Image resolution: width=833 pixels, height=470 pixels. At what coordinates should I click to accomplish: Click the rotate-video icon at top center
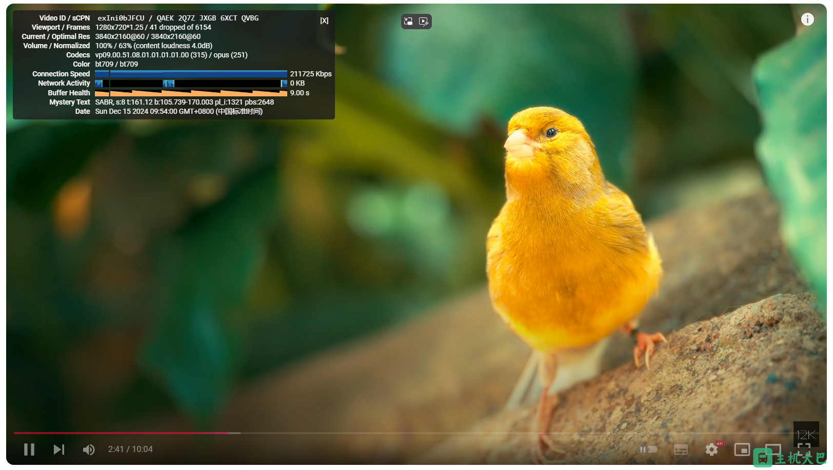click(x=408, y=22)
